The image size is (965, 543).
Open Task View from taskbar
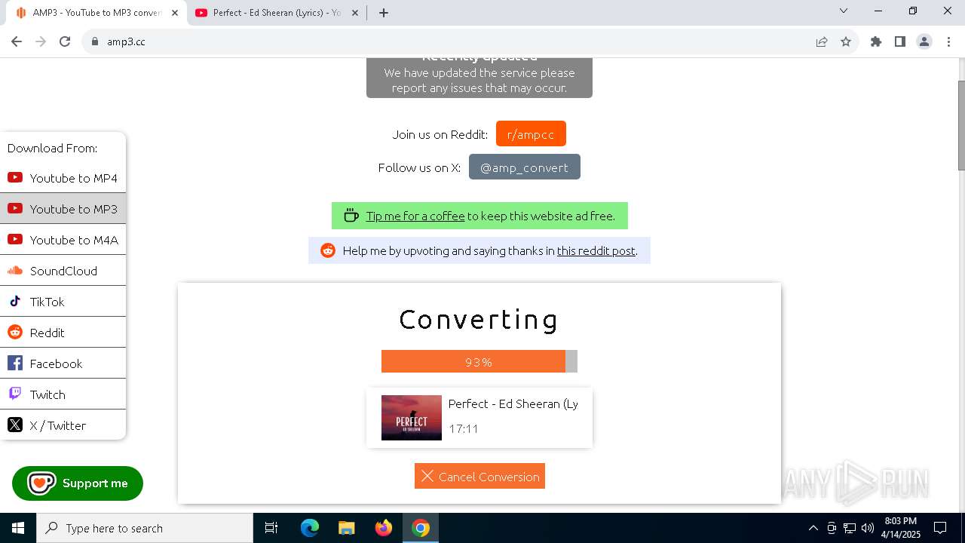click(271, 528)
